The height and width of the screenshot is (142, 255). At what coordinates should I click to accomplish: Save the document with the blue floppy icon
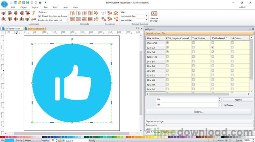(x=23, y=3)
